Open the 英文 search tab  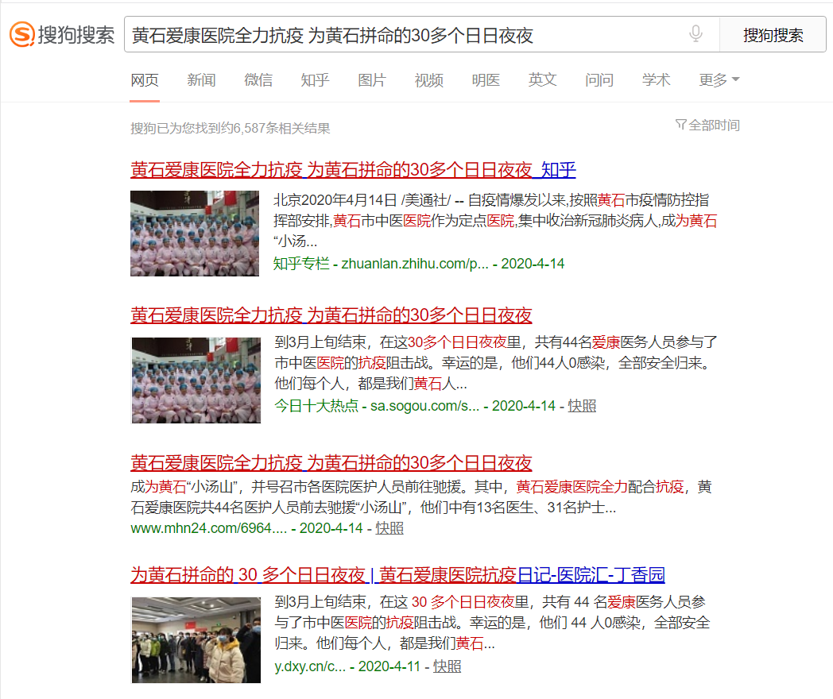coord(543,79)
